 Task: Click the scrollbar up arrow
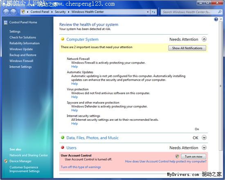click(x=220, y=19)
